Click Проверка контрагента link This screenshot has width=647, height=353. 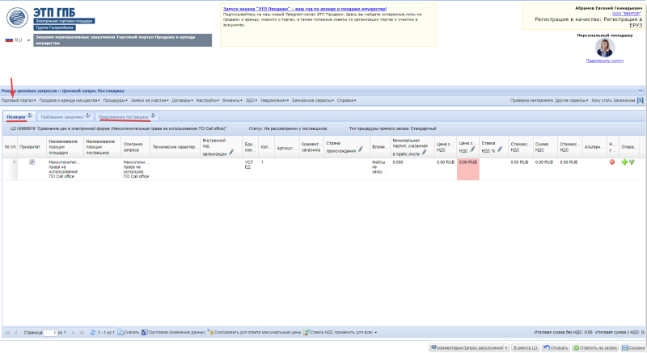pyautogui.click(x=531, y=100)
